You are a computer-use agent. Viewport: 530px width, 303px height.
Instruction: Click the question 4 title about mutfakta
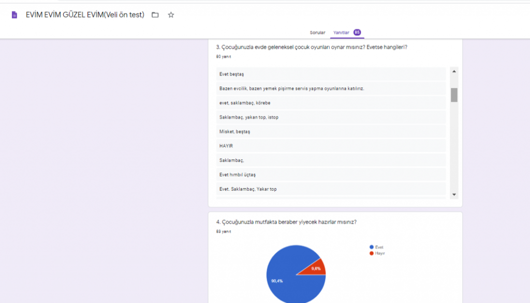286,222
